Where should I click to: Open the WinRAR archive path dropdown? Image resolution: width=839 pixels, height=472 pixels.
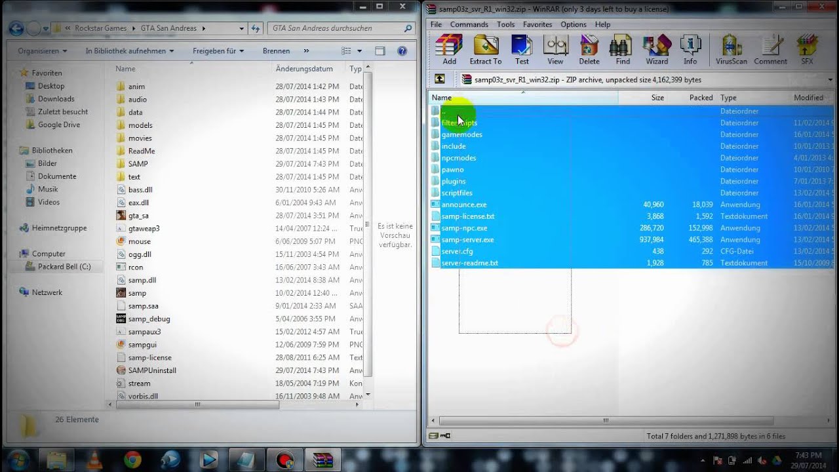pyautogui.click(x=830, y=80)
